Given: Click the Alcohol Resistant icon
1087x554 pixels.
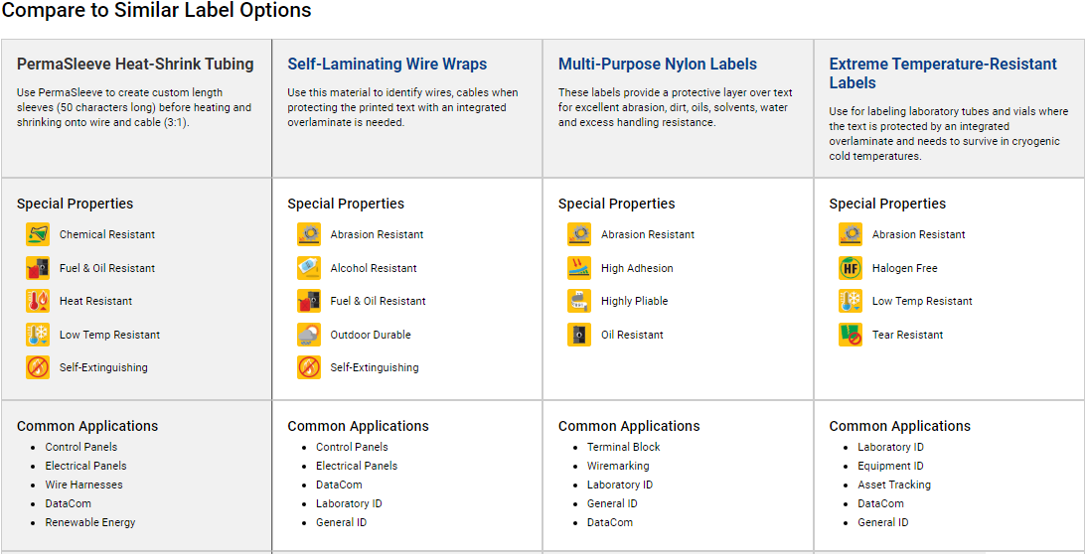Looking at the screenshot, I should tap(309, 268).
